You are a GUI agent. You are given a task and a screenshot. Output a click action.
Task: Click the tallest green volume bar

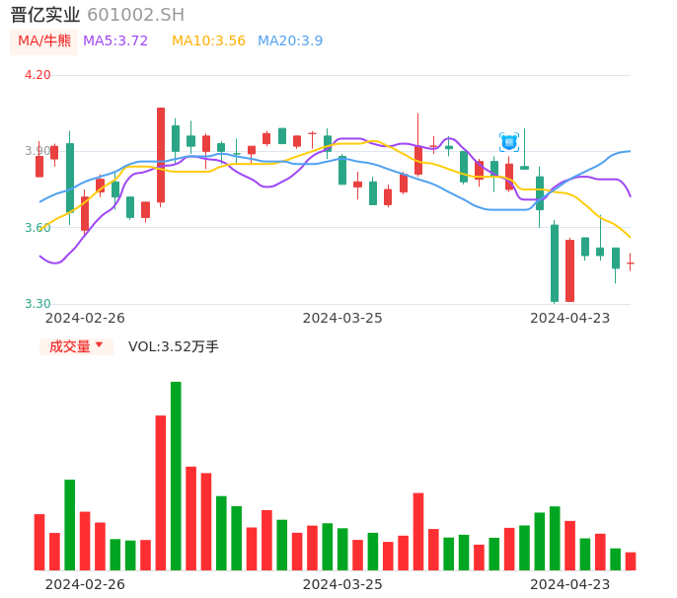pos(176,476)
